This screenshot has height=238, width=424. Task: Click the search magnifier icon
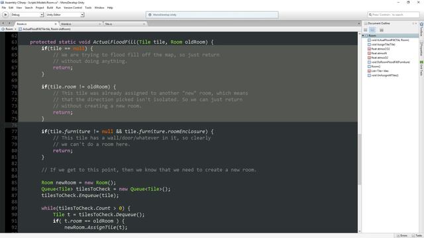(370, 15)
